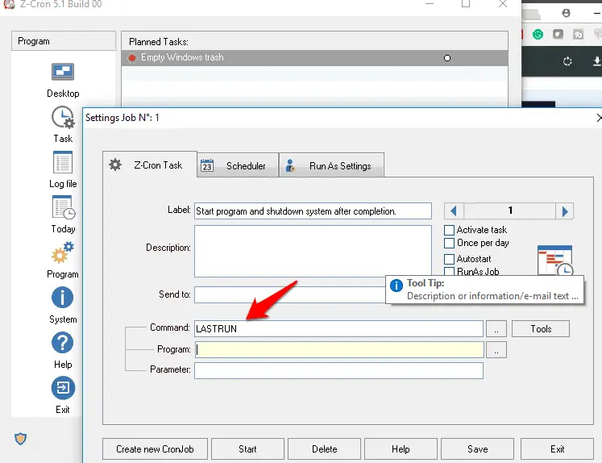Open the Task clock icon
The image size is (602, 463).
tap(63, 117)
